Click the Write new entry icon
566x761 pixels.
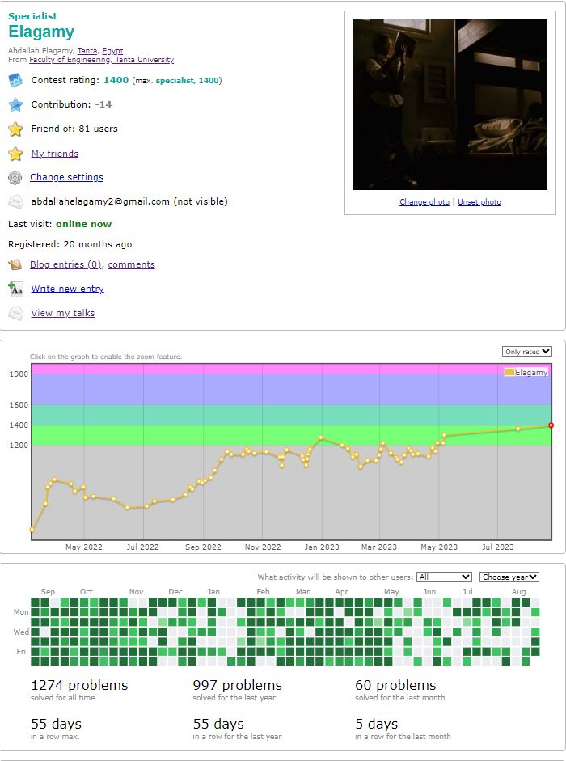pyautogui.click(x=15, y=289)
